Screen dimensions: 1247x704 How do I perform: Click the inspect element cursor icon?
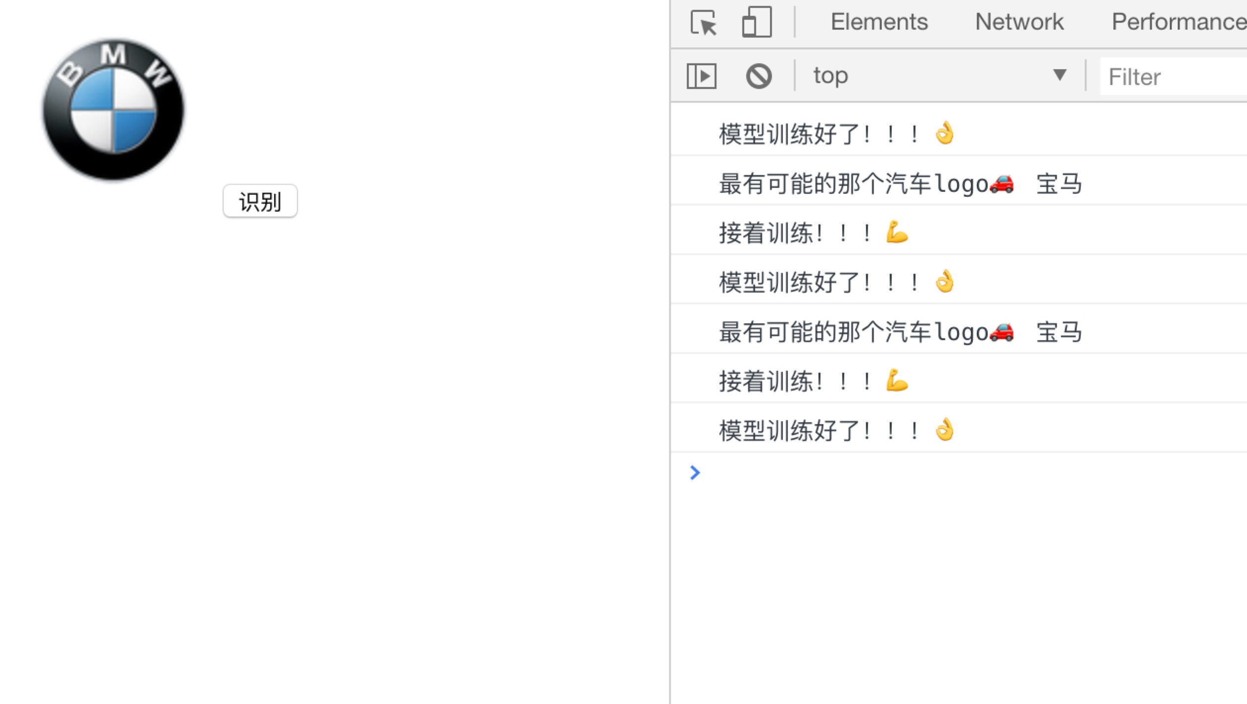click(703, 21)
